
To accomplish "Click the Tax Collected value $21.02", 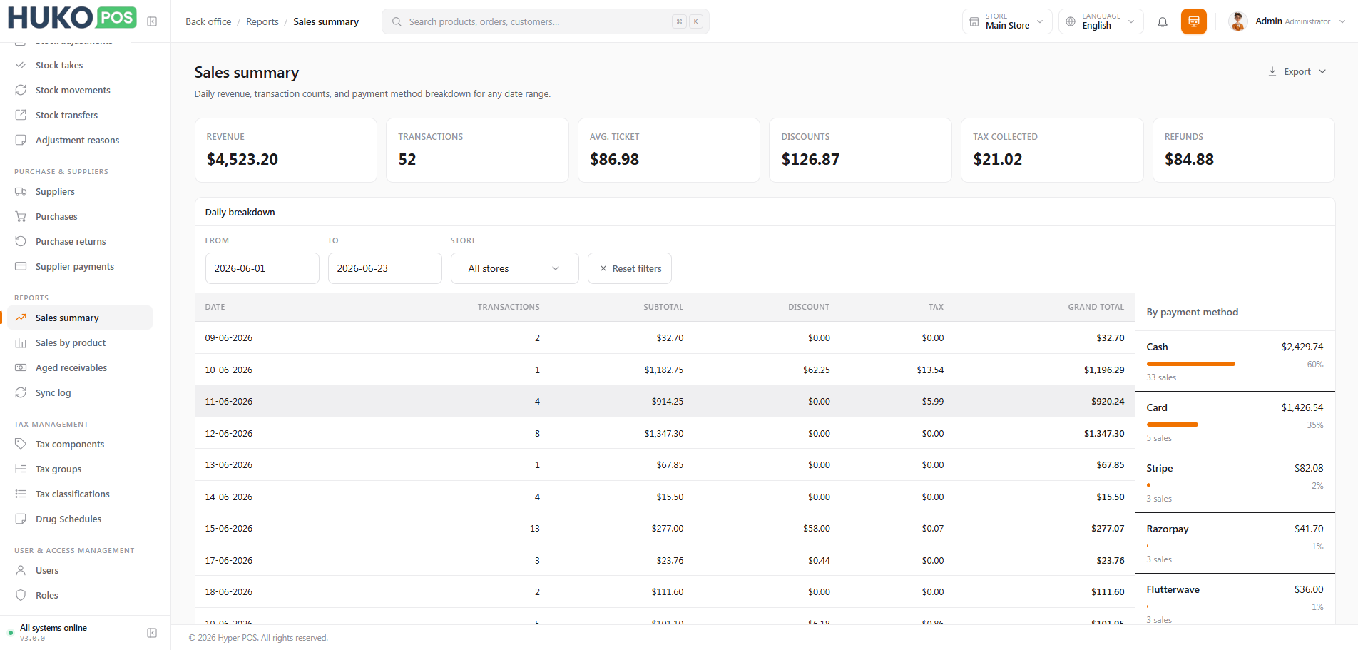I will click(997, 159).
